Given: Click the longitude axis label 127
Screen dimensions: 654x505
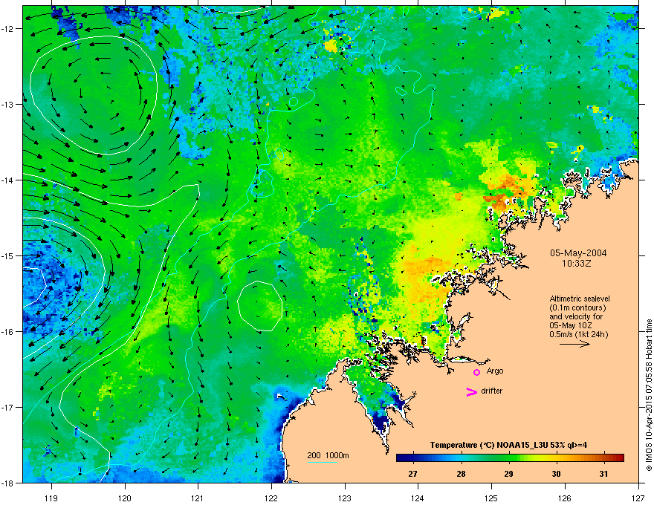Looking at the screenshot, I should click(x=638, y=498).
